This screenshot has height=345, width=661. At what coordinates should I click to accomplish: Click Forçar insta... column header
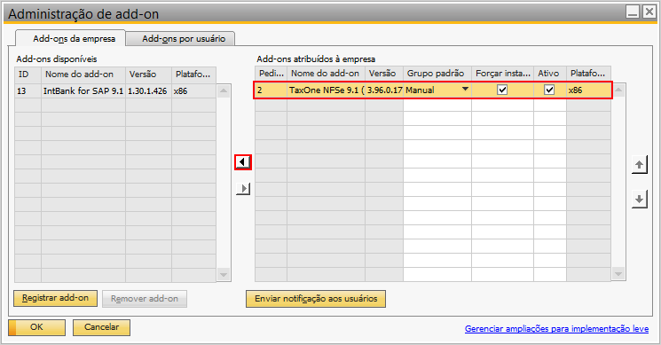502,74
